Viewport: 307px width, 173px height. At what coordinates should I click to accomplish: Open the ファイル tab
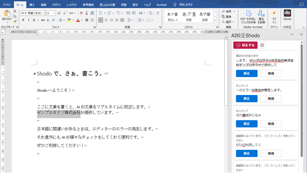tap(7, 5)
